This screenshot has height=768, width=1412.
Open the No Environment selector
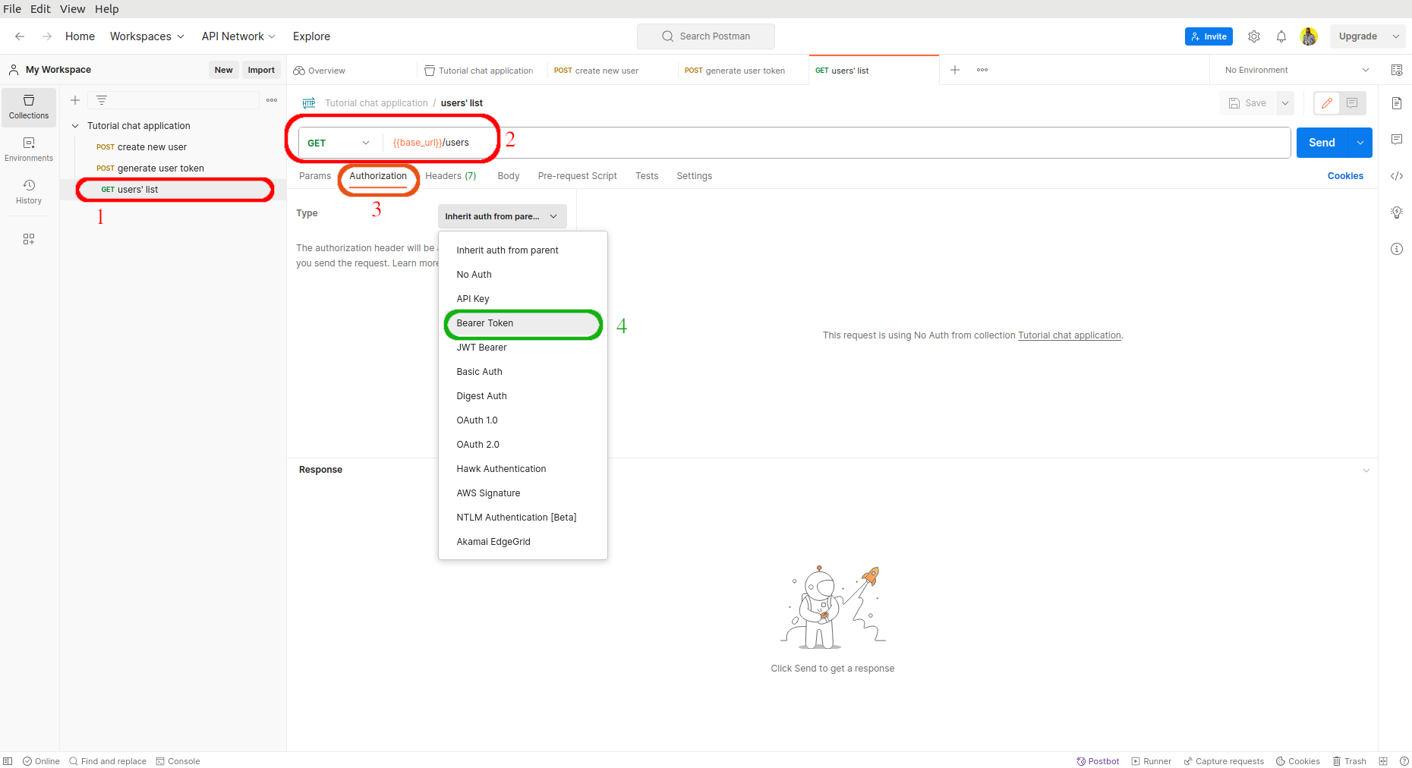[x=1297, y=70]
